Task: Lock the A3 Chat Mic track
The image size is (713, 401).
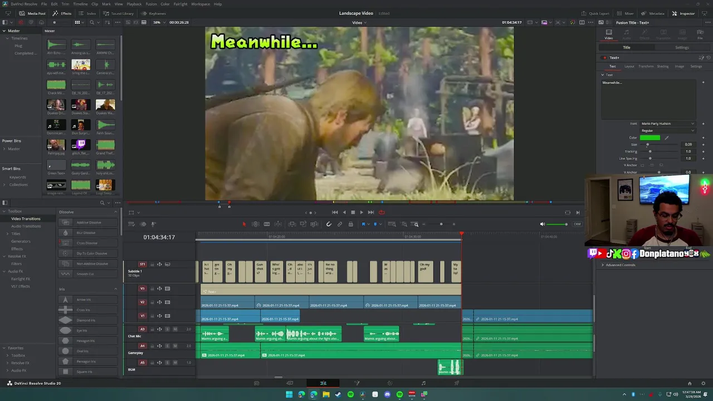Action: point(152,329)
